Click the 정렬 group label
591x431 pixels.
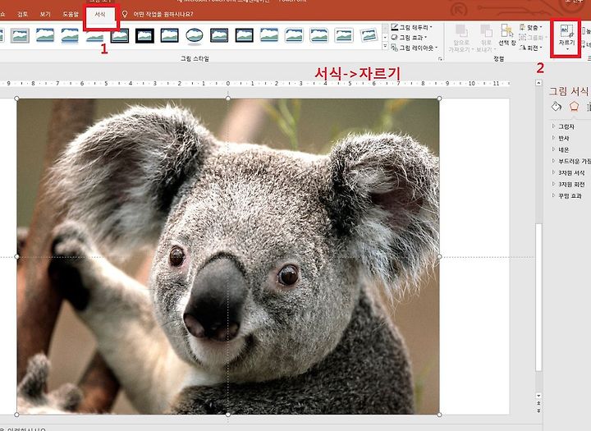tap(499, 59)
